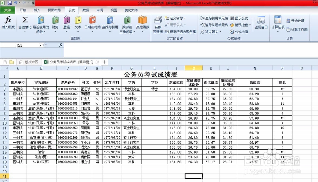Expand the AutoSum dropdown arrow

tap(25, 32)
